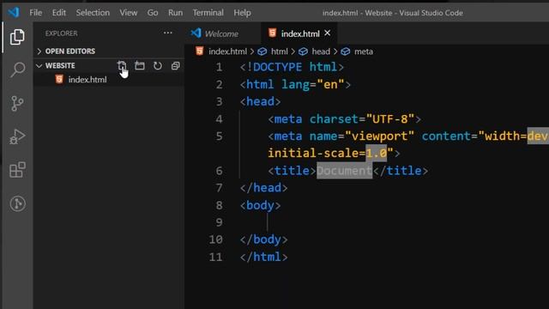Click the opening body tag on line 8
Image resolution: width=549 pixels, height=309 pixels.
point(260,205)
